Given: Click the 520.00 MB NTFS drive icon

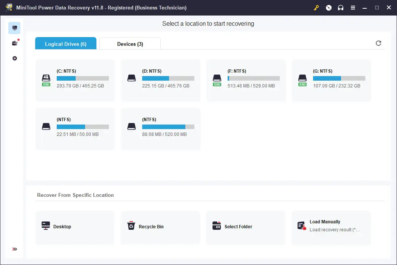Looking at the screenshot, I should (x=132, y=126).
